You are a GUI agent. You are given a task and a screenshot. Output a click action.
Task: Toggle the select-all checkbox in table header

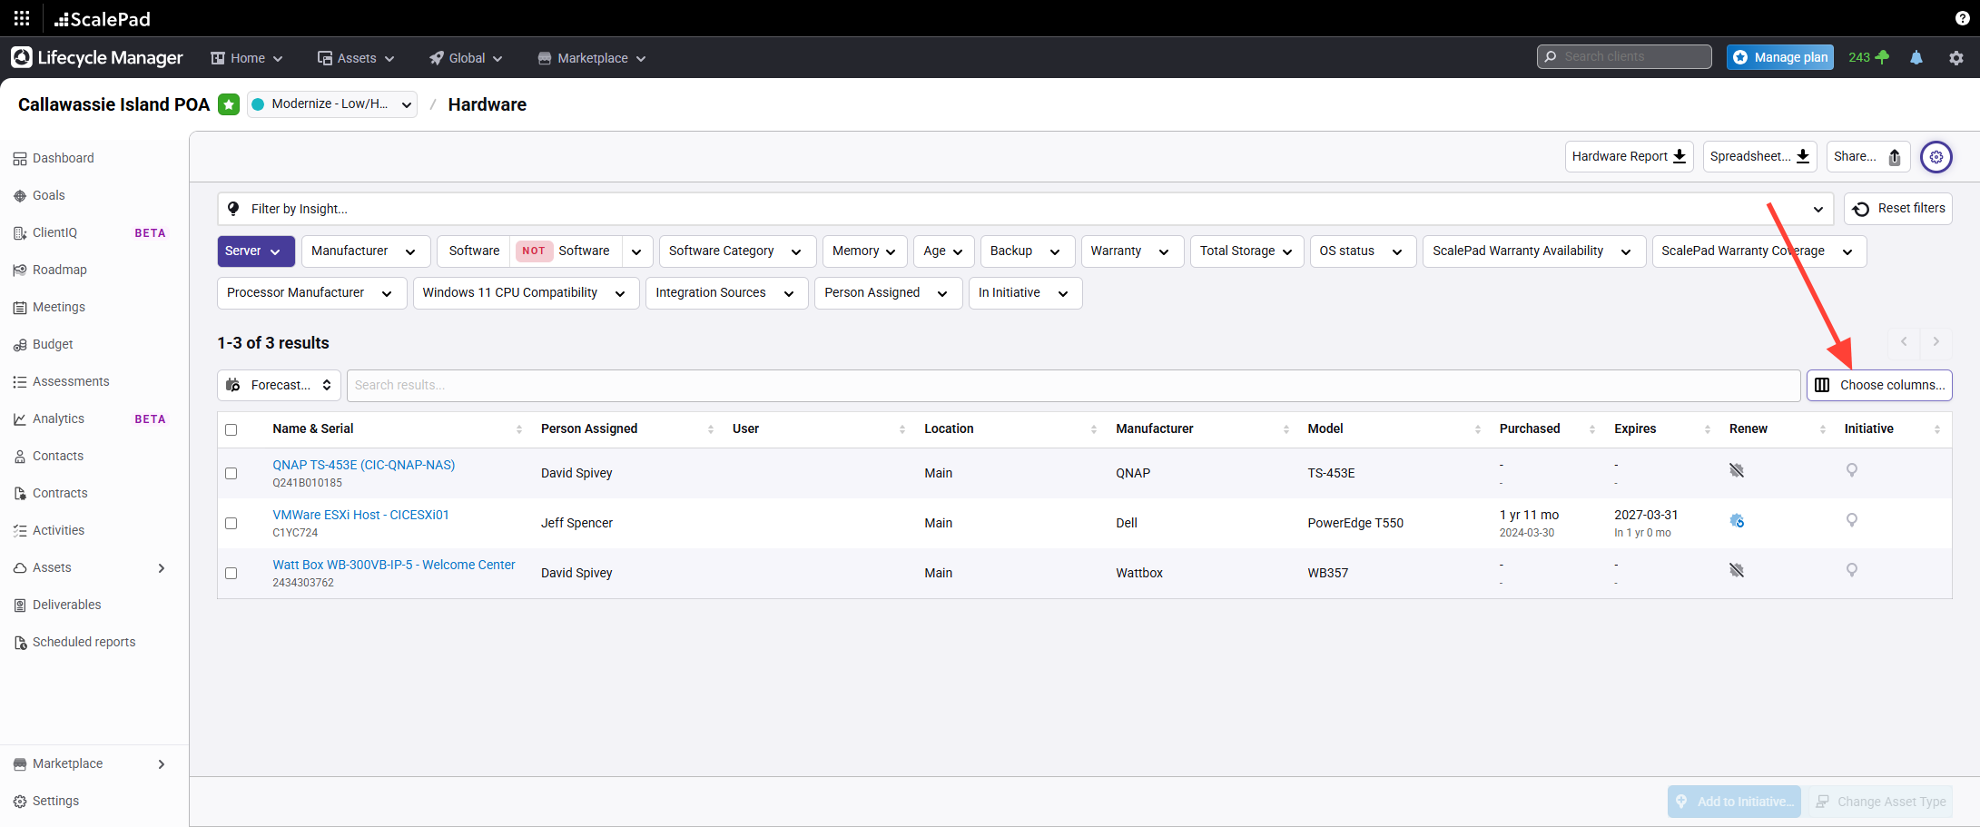231,430
